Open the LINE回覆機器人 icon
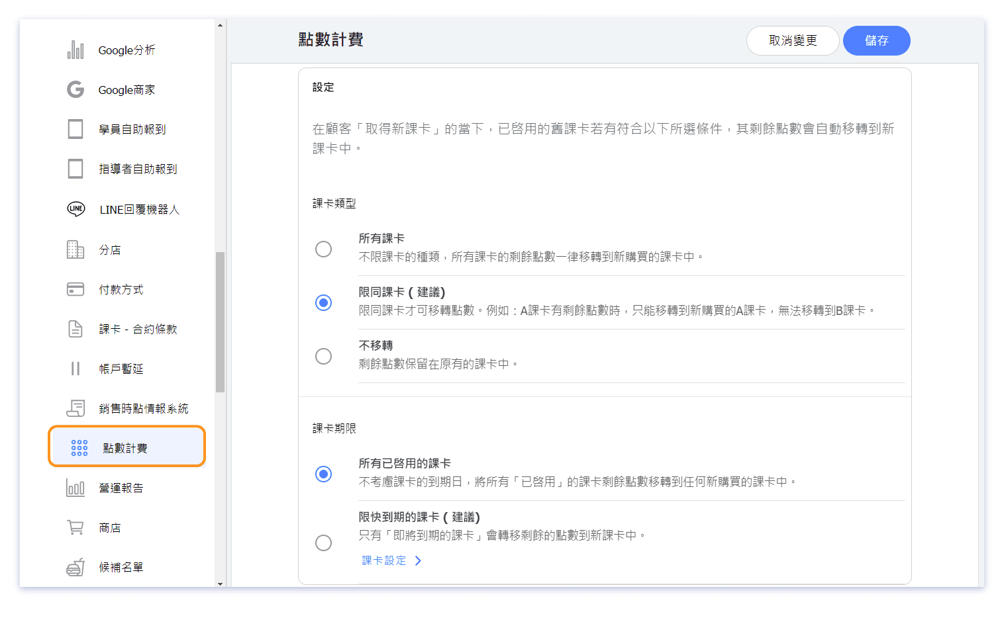Screen dimensions: 1004x618 76,209
